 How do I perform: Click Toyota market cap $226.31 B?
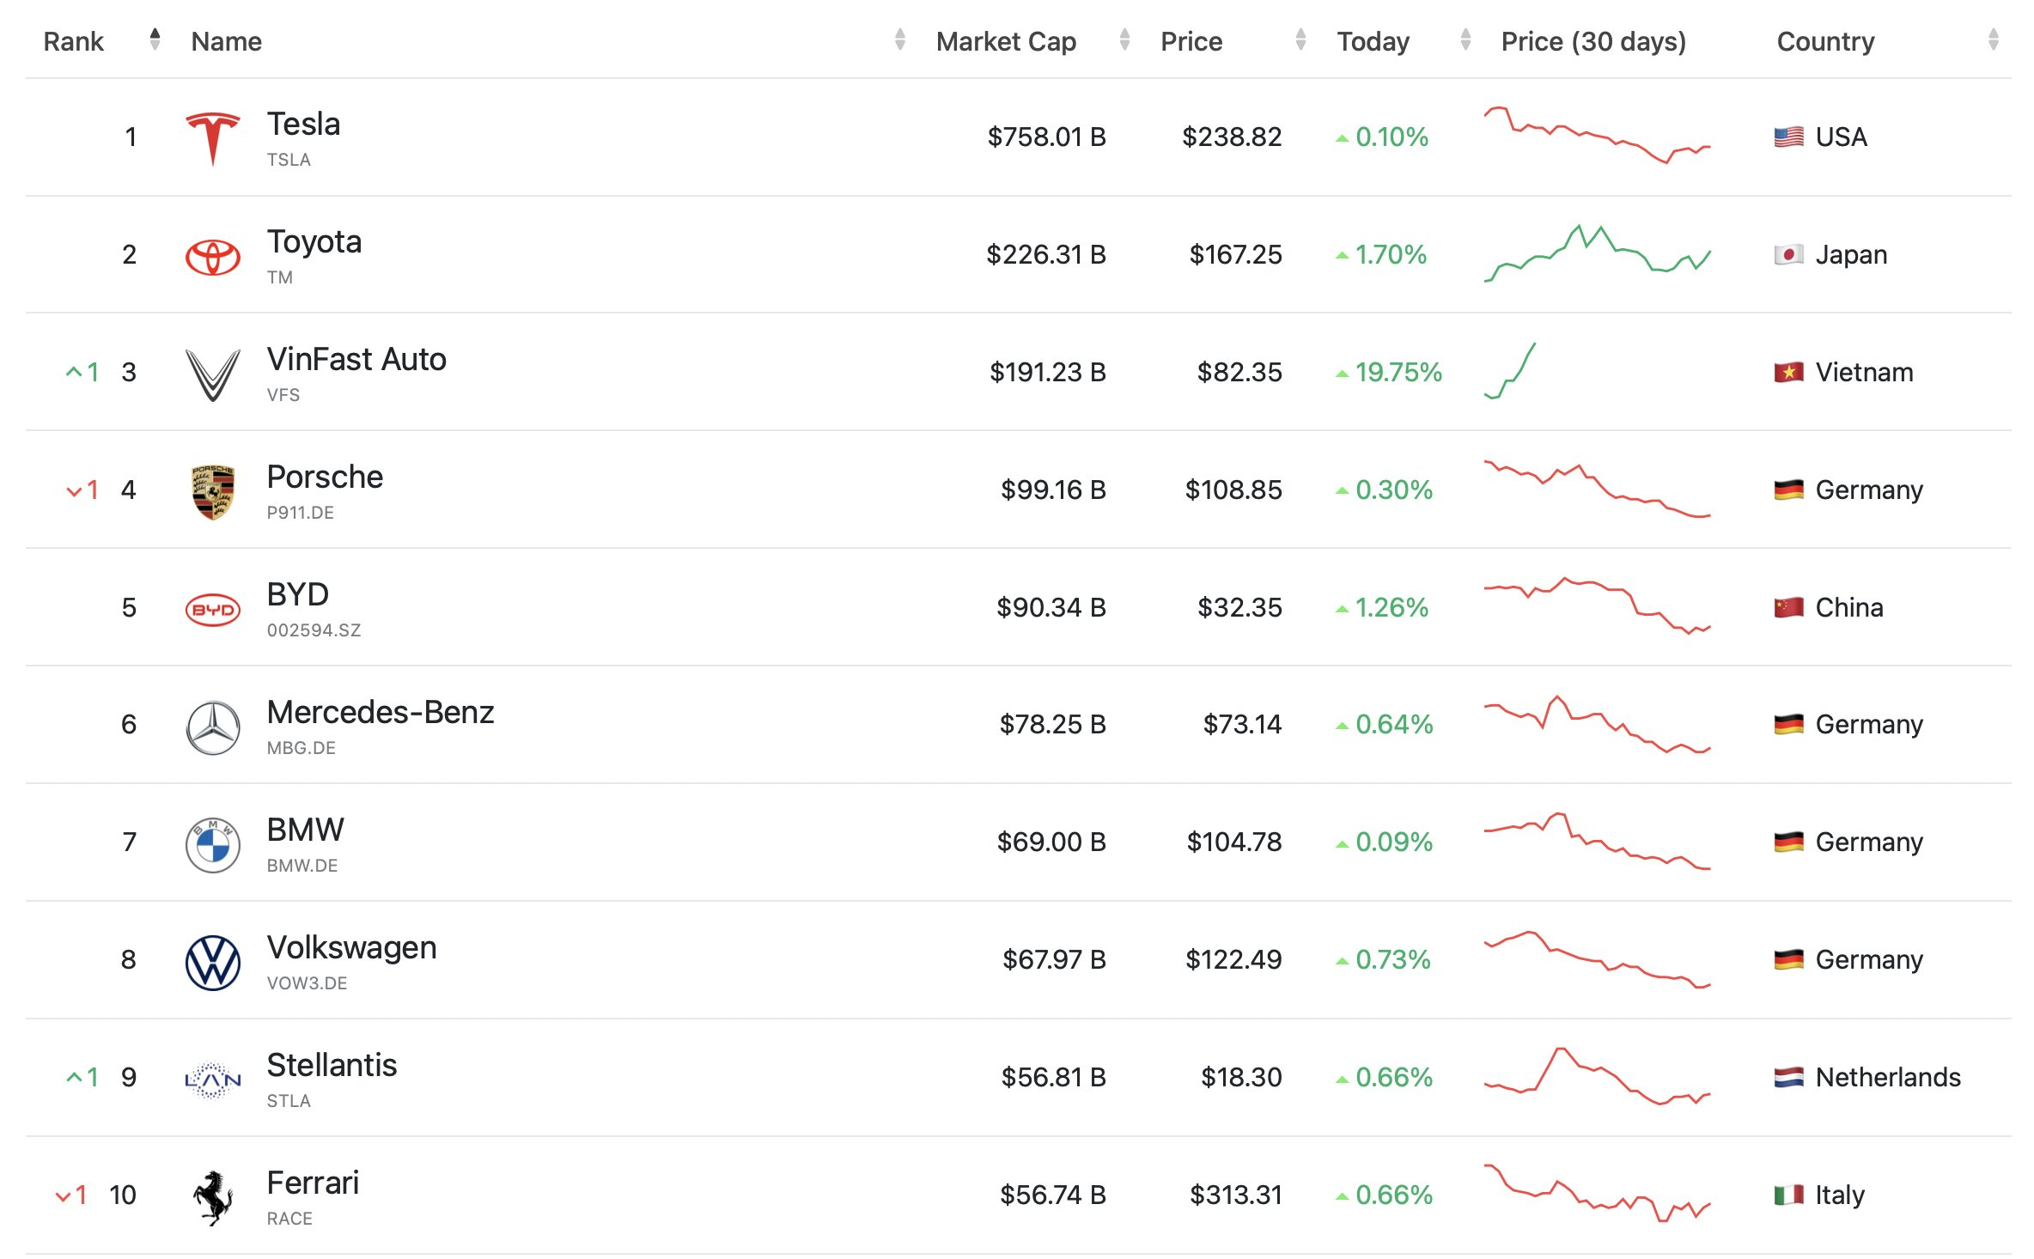[1046, 254]
